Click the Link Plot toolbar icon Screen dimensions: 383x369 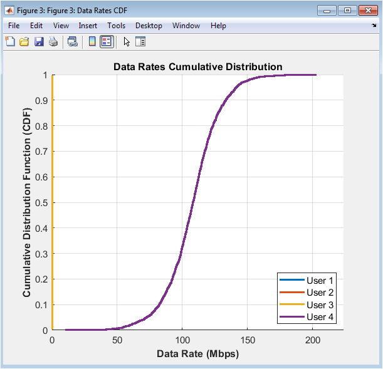click(73, 42)
